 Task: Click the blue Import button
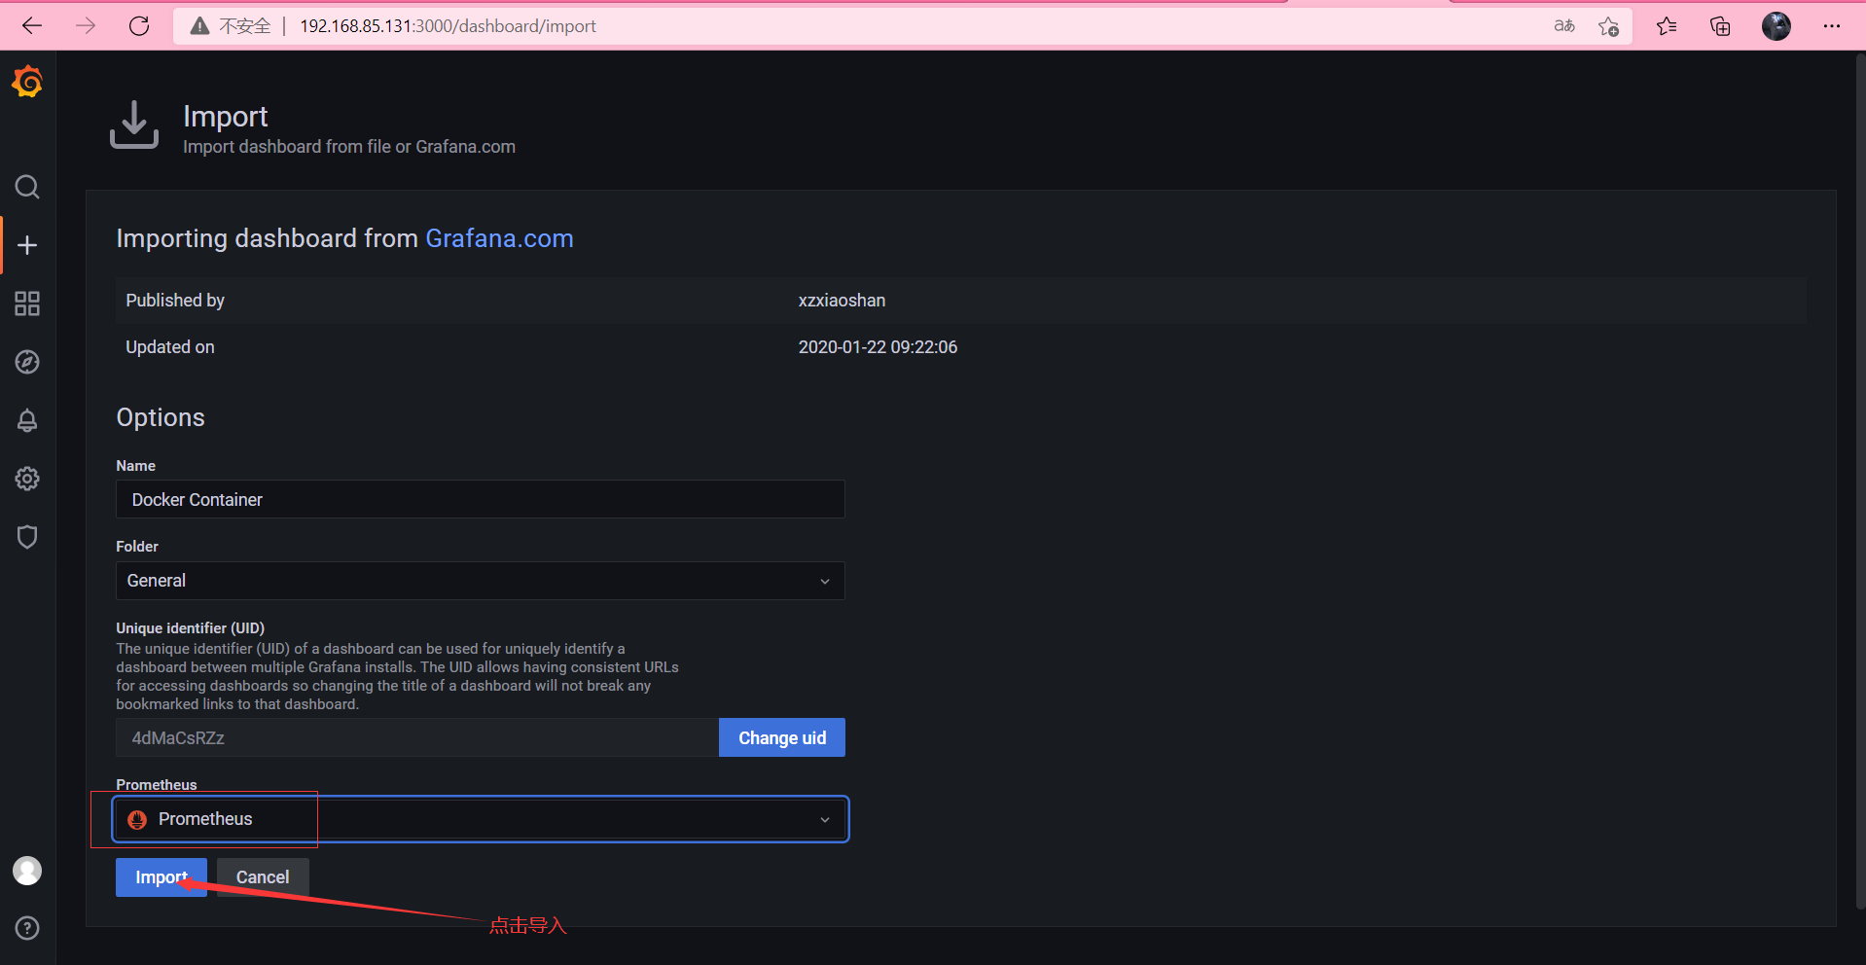click(x=161, y=877)
